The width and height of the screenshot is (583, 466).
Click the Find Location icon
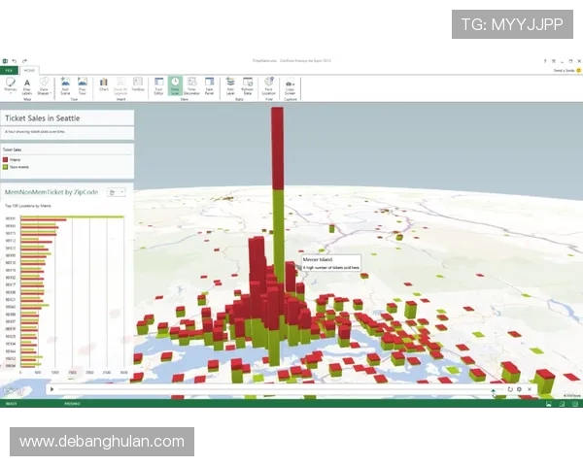point(267,85)
